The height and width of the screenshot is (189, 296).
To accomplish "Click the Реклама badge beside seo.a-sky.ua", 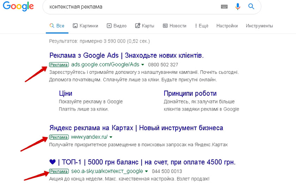I will pos(59,171).
